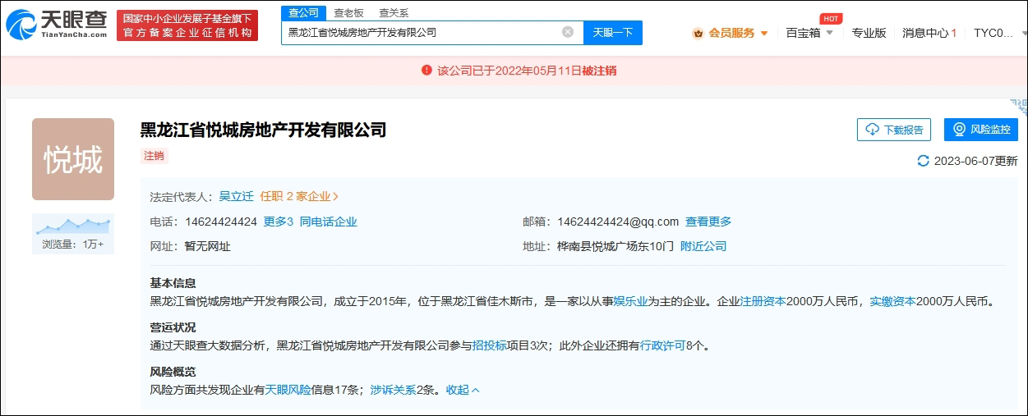
Task: Click the 注册资本 link
Action: [x=763, y=301]
